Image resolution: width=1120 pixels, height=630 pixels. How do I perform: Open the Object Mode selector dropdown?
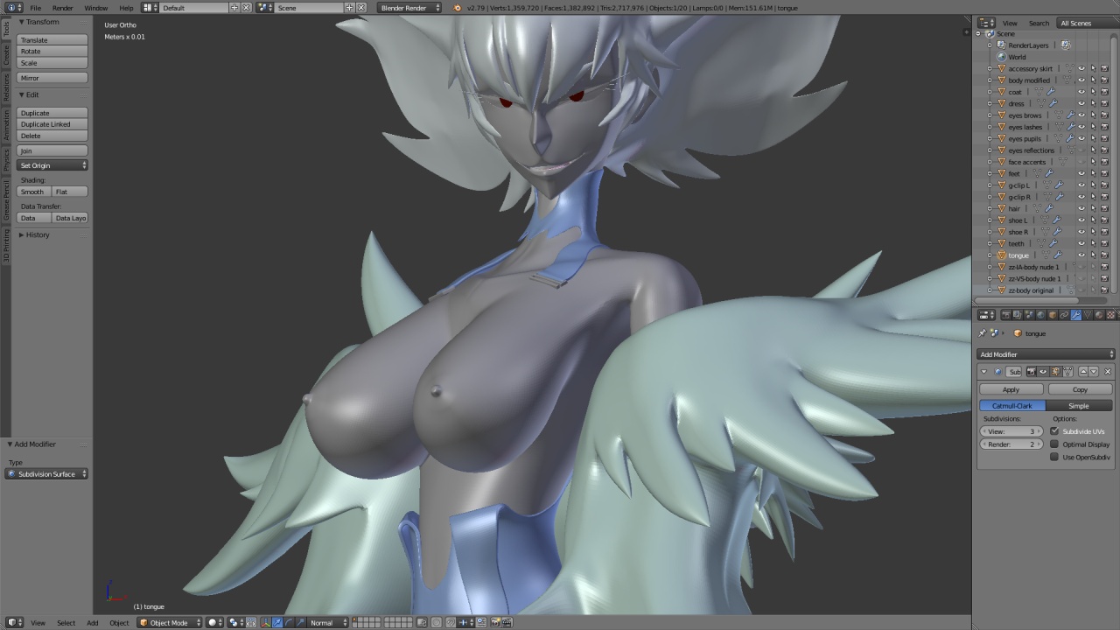point(170,623)
